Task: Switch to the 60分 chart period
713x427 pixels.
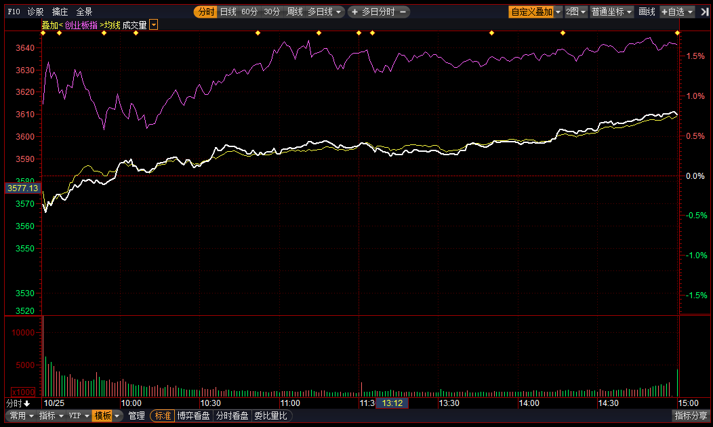Action: tap(249, 12)
